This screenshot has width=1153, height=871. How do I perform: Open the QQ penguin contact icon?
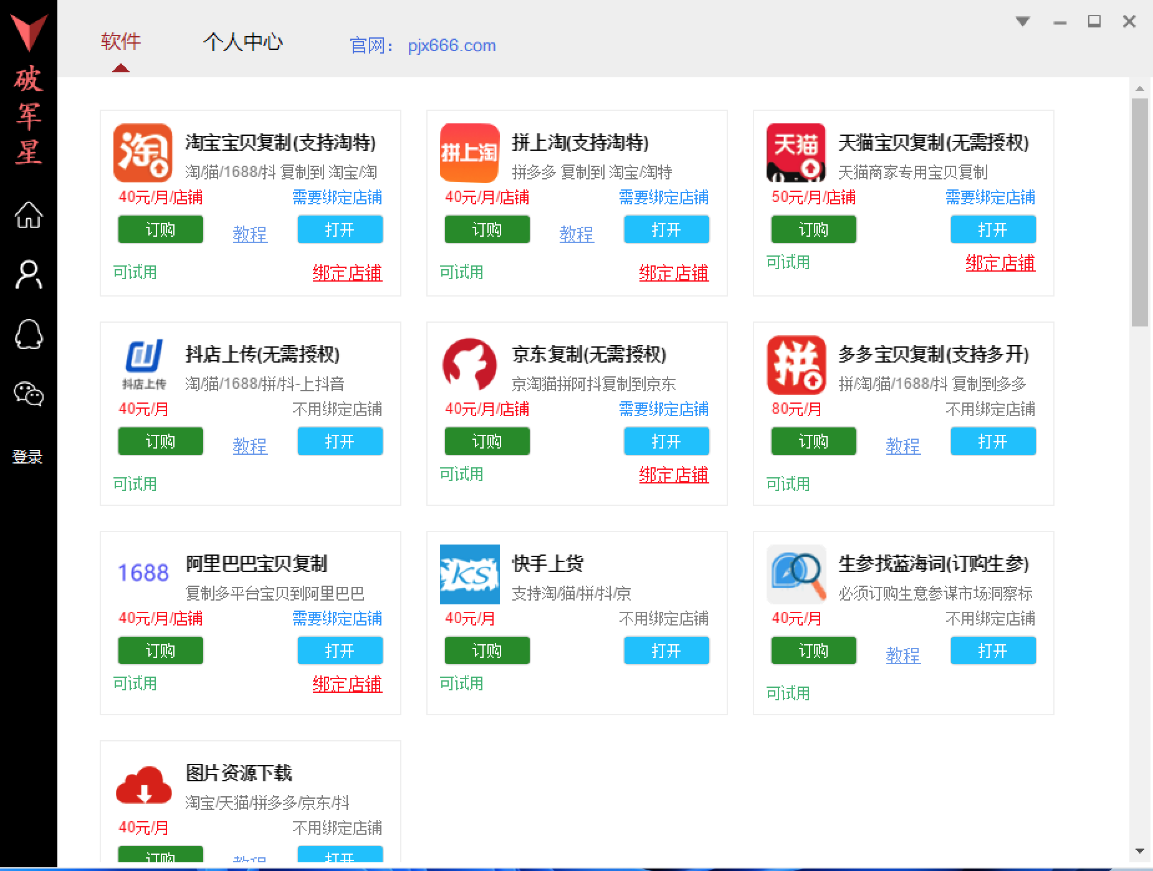point(29,335)
